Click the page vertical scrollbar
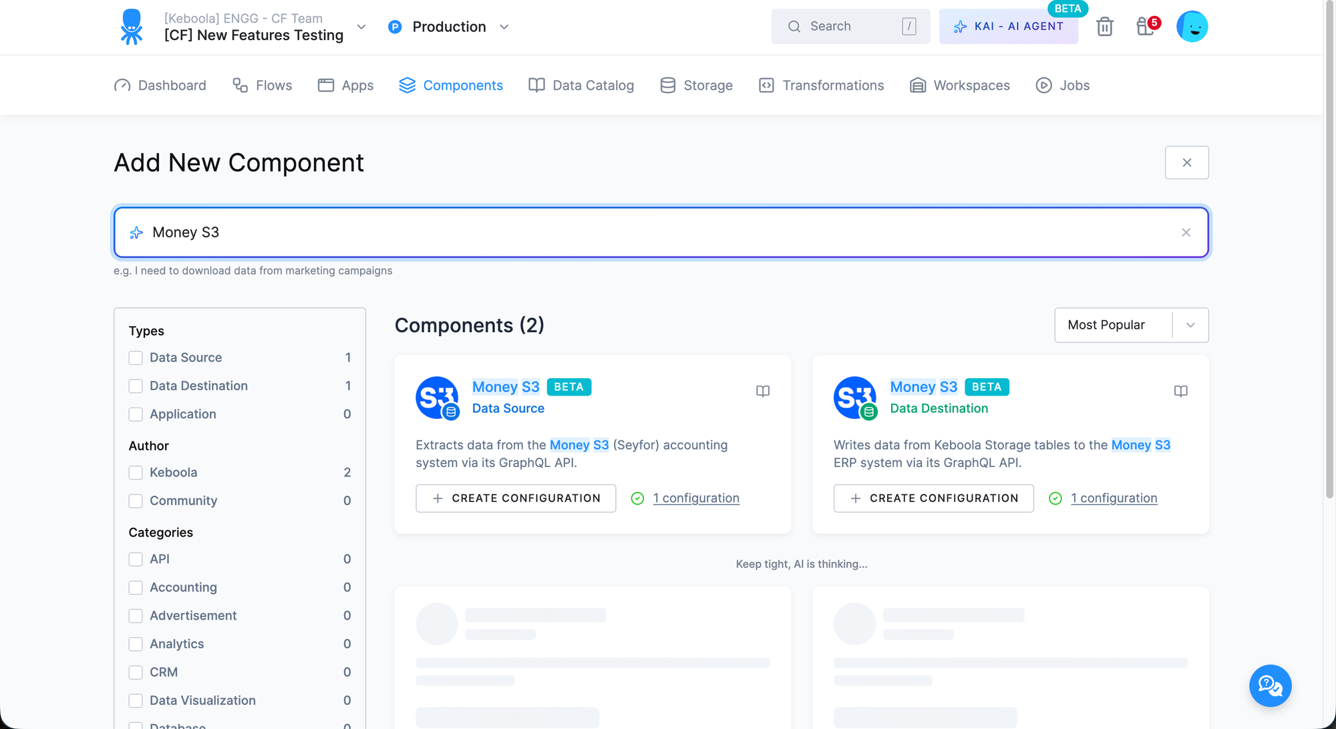The image size is (1336, 729). point(1329,249)
